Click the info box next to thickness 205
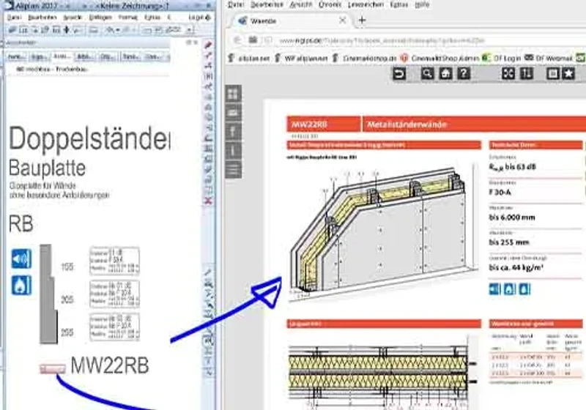Viewport: 586px width, 410px height. [114, 294]
